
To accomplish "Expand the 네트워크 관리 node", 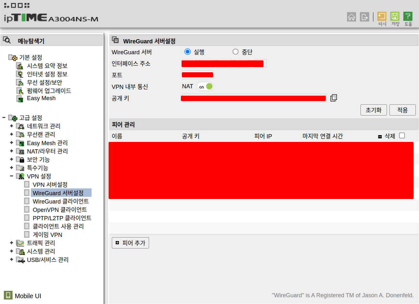I will [x=12, y=126].
